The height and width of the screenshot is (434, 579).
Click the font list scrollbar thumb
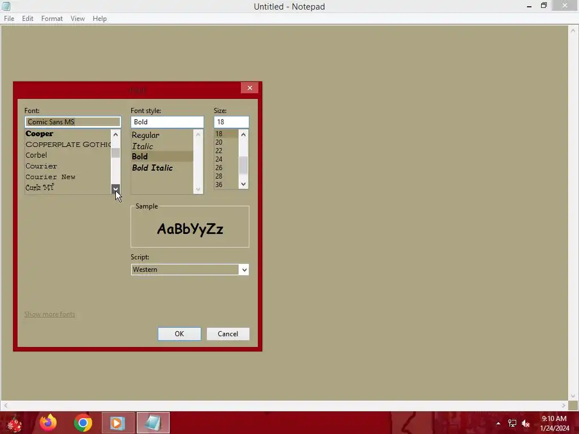tap(115, 153)
